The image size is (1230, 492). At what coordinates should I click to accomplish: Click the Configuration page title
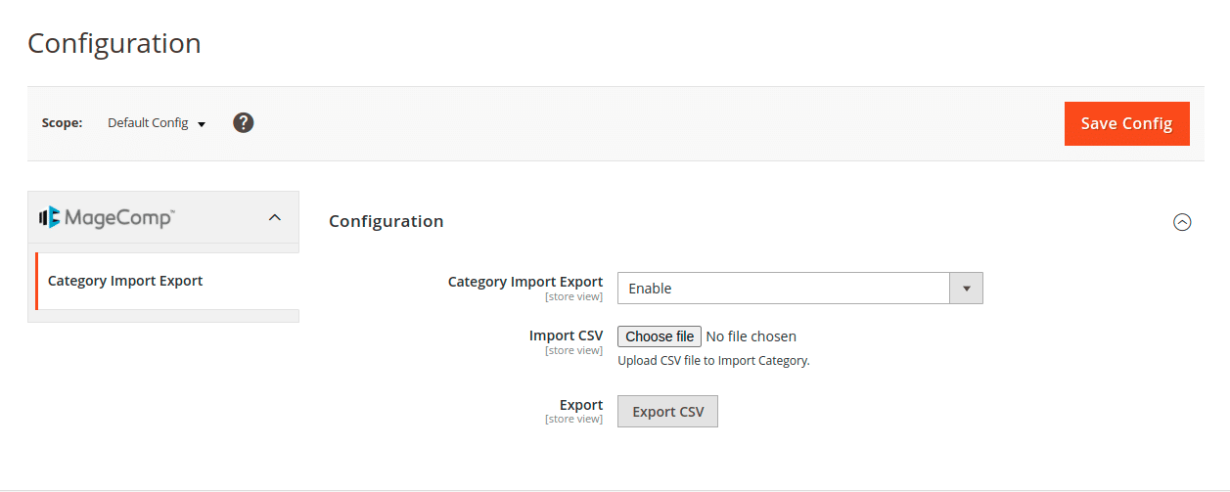click(x=114, y=43)
